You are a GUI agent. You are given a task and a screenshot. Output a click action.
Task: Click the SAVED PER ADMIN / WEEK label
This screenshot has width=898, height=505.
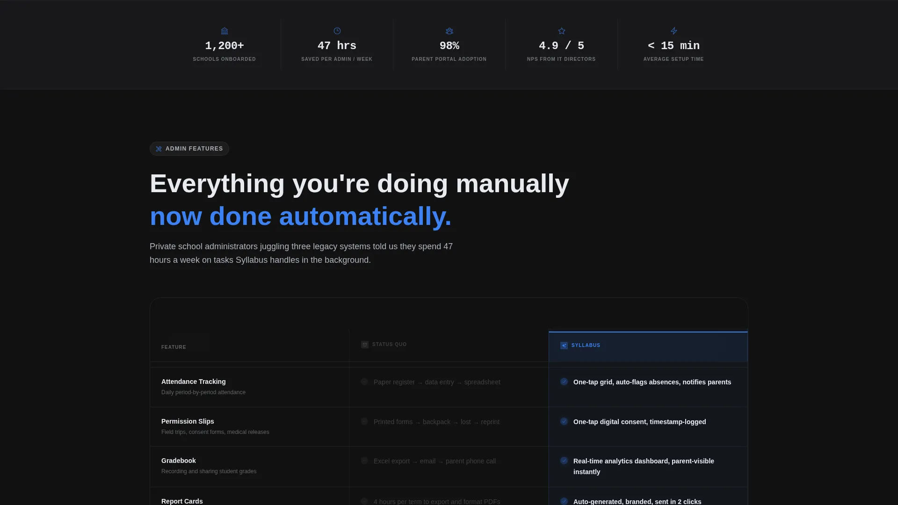[337, 59]
